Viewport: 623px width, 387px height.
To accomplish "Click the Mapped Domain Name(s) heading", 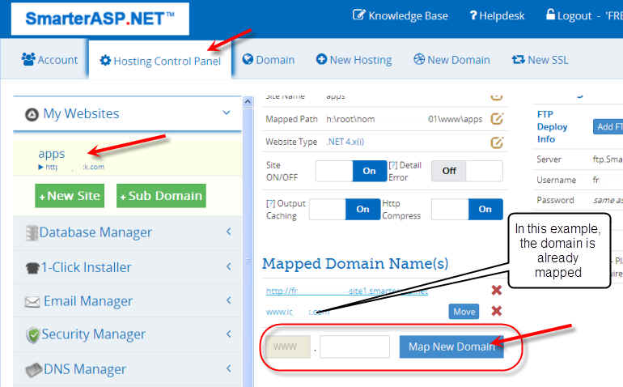I will pyautogui.click(x=355, y=263).
